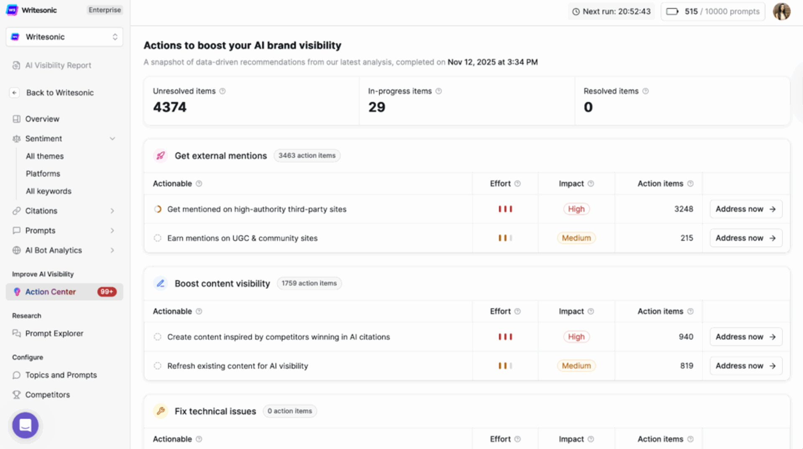
Task: Click the Back to Writesonic link
Action: (x=60, y=93)
